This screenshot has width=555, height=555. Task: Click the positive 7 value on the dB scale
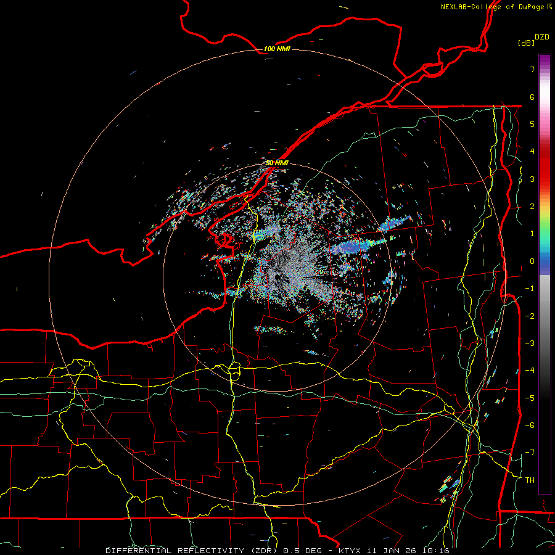coord(532,69)
